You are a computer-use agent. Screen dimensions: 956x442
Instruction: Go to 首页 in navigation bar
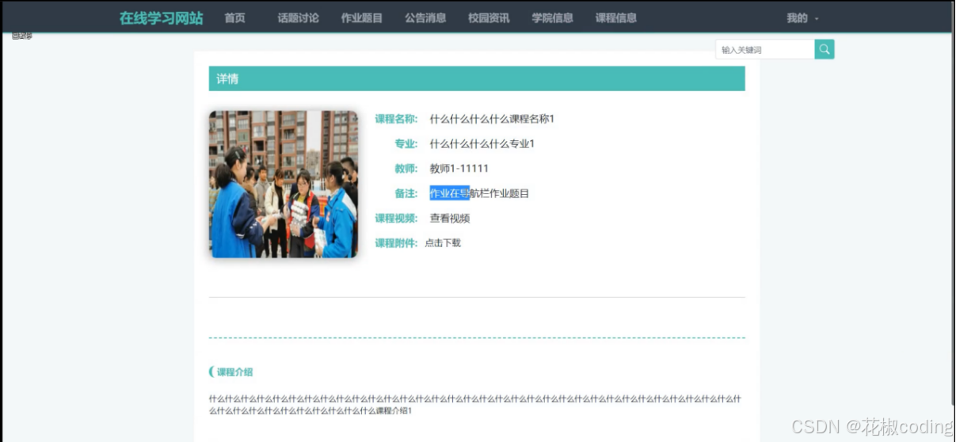[x=235, y=18]
